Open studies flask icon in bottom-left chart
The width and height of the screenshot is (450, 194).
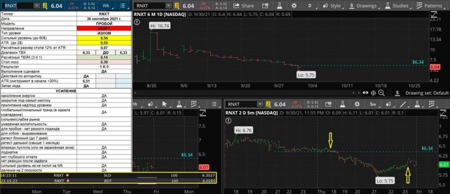(x=179, y=104)
